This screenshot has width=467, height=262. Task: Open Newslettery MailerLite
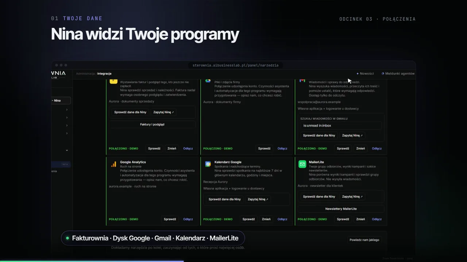341,209
